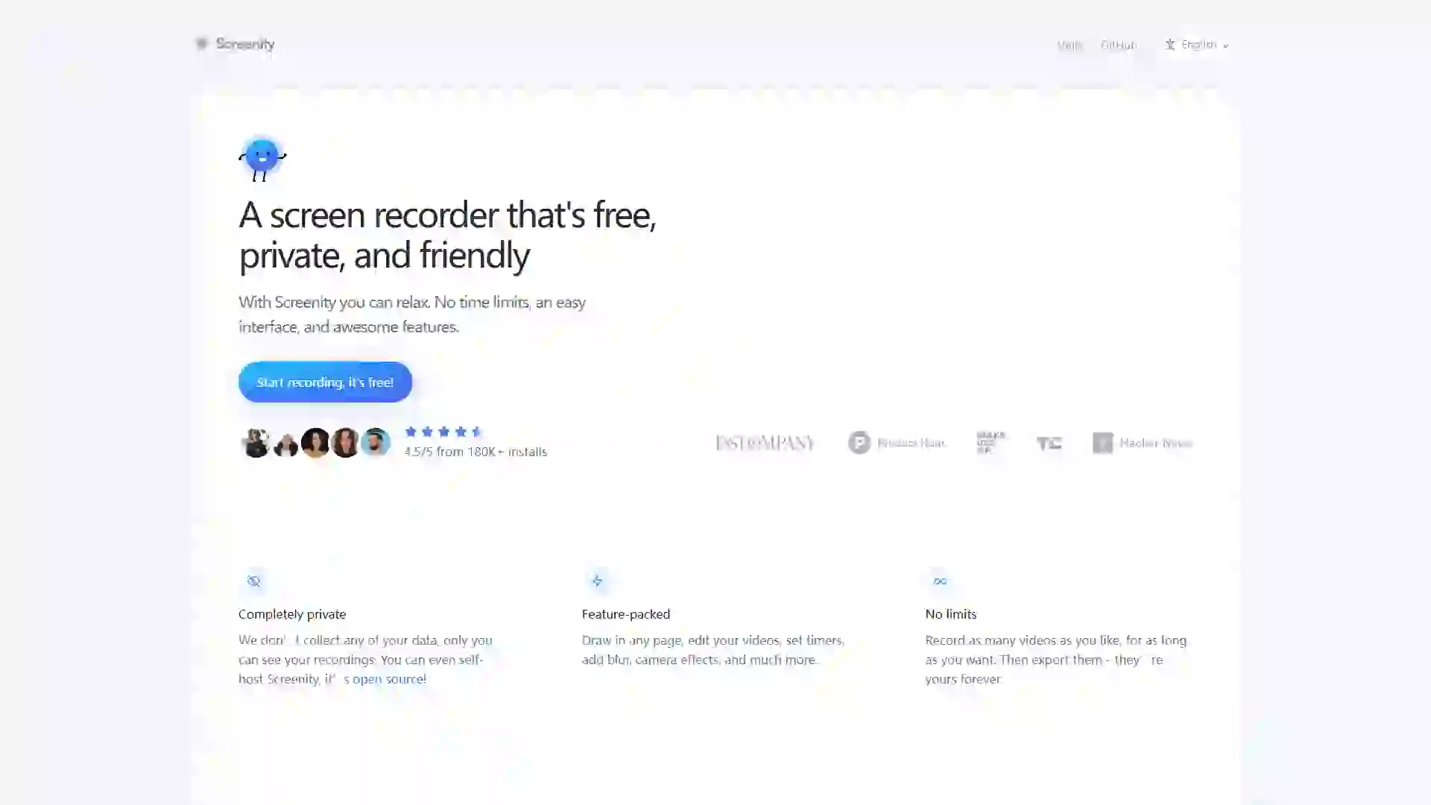Screen dimensions: 1431x805
Task: Click Start recording, it's free! button
Action: point(325,382)
